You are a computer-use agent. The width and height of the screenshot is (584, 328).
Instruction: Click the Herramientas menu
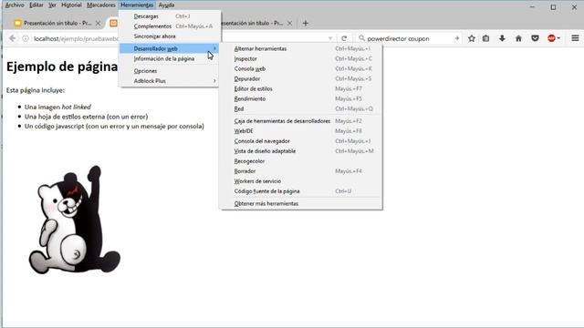tap(137, 5)
